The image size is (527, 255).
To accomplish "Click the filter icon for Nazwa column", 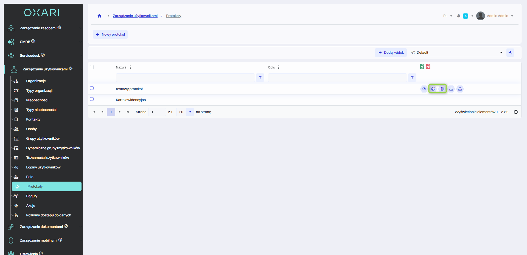I will (x=260, y=78).
